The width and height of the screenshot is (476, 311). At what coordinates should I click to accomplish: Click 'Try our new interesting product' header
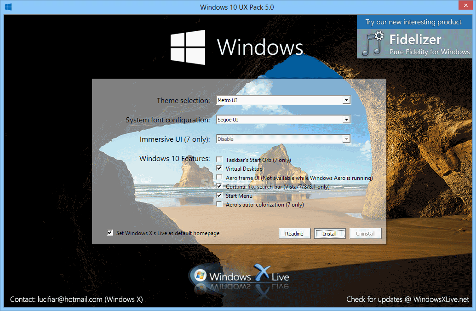pyautogui.click(x=413, y=22)
